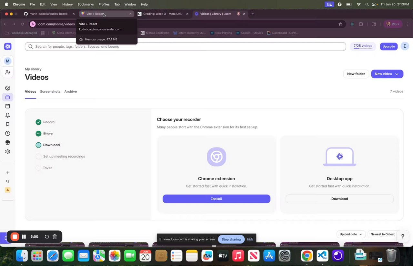Switch to Grading: Week 3 browser tab

point(163,14)
